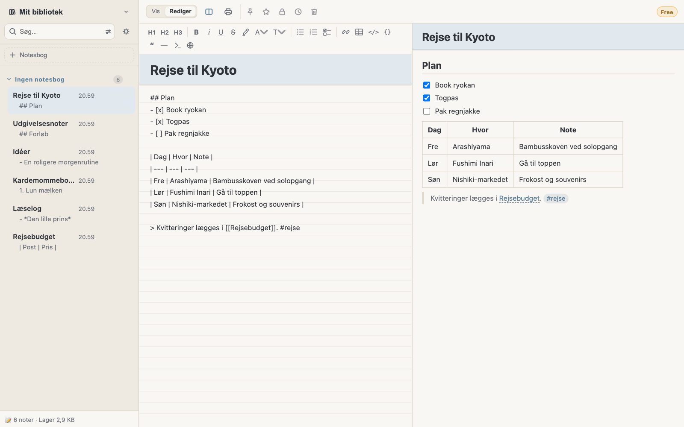Select the highlighter pen tool
Image resolution: width=684 pixels, height=427 pixels.
[246, 32]
